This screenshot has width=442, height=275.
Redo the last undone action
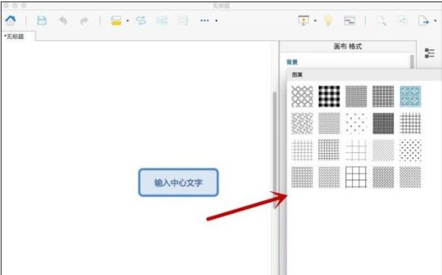point(84,21)
